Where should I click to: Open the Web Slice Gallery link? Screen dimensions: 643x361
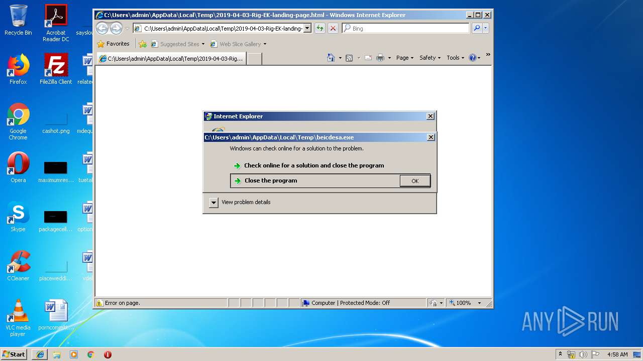point(238,44)
